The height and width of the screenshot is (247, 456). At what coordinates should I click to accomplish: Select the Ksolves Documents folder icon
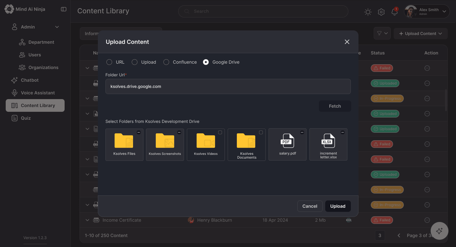click(246, 141)
